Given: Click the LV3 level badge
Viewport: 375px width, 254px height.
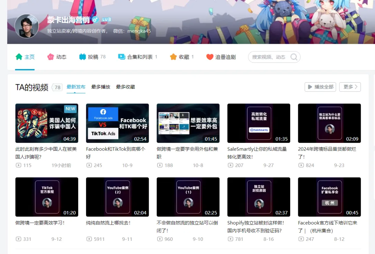Looking at the screenshot, I should (107, 20).
